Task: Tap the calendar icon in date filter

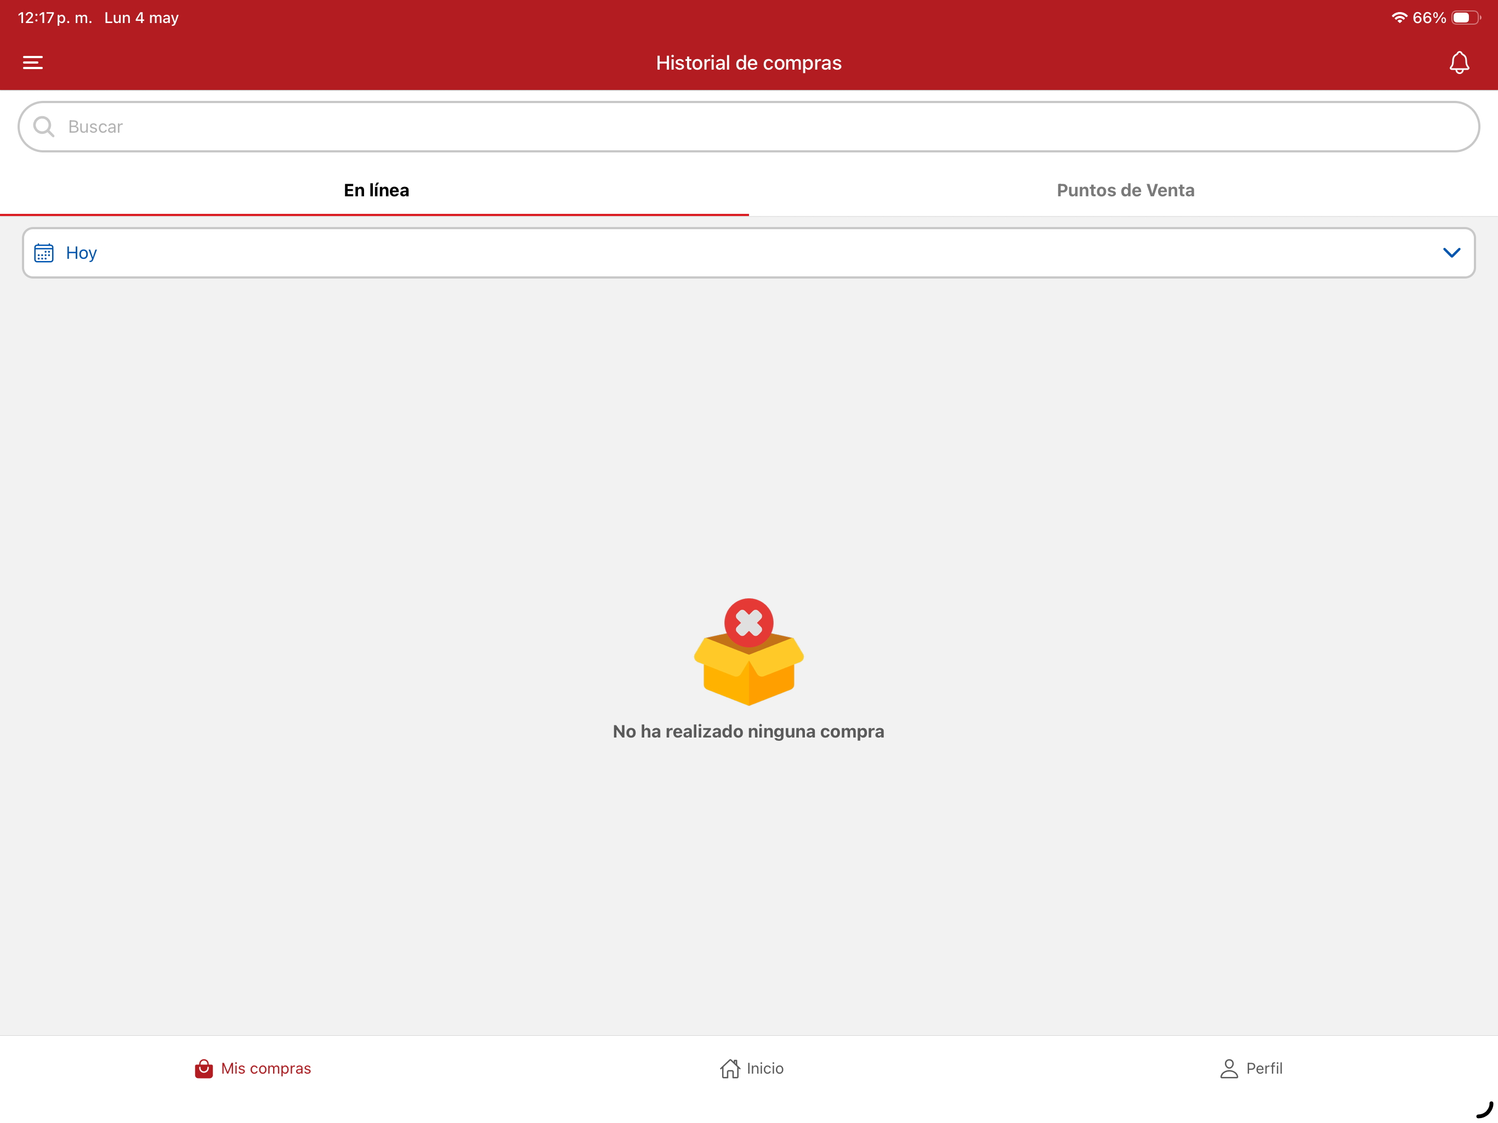Action: (x=44, y=253)
